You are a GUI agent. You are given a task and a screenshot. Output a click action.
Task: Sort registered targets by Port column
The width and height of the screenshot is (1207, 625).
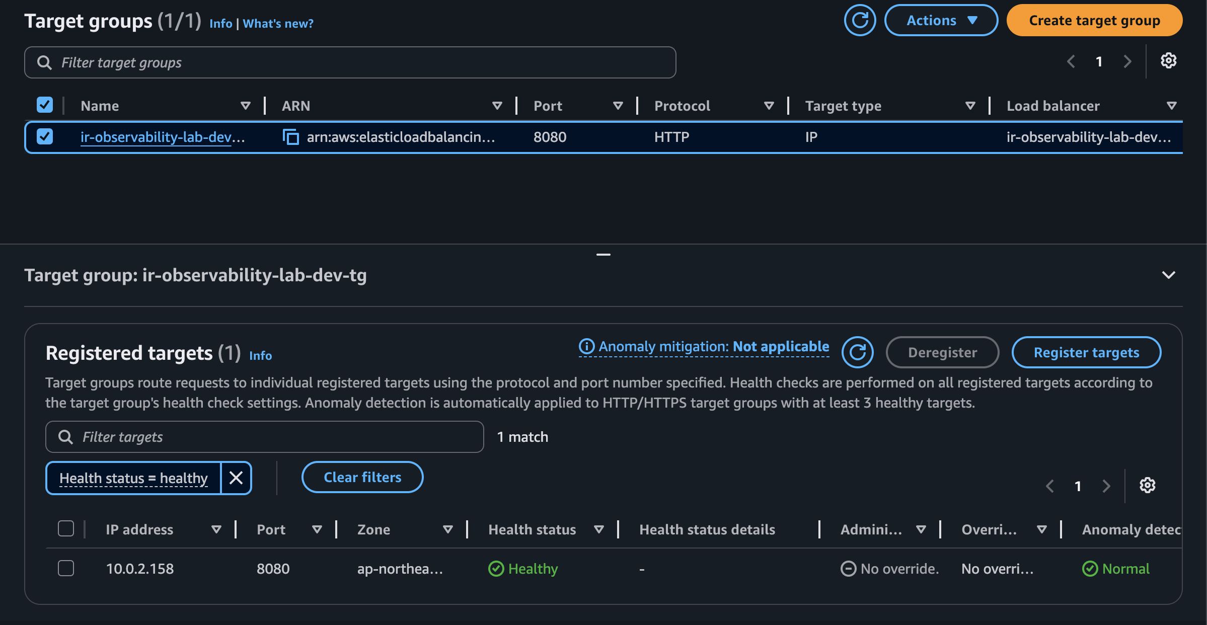[x=317, y=529]
